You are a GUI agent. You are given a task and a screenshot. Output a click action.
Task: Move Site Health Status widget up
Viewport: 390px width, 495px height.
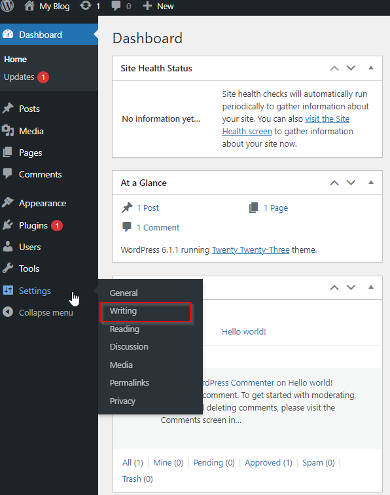pos(334,68)
